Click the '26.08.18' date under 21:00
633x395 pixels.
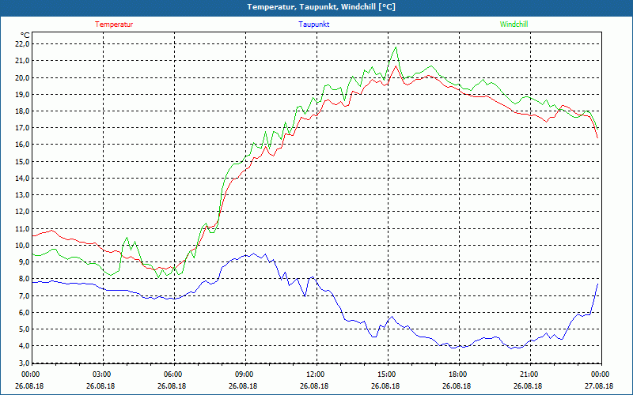[x=529, y=386]
